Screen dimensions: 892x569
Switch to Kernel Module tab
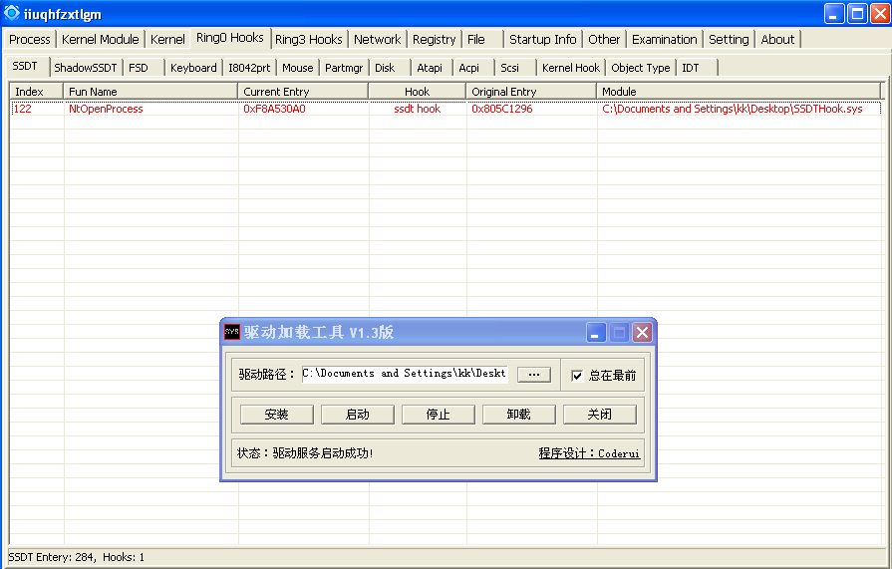[100, 39]
